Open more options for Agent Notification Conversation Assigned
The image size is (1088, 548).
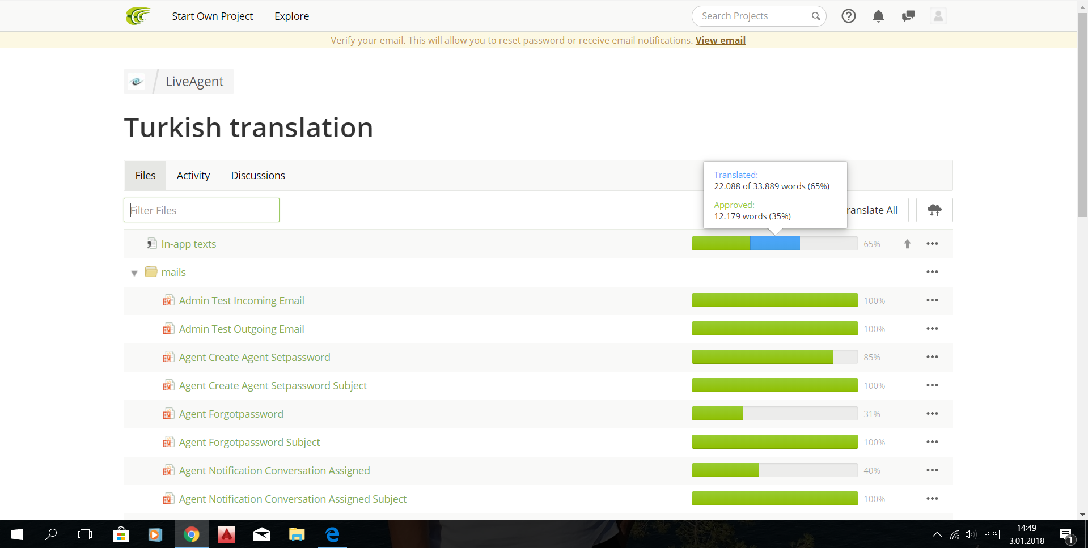click(932, 470)
